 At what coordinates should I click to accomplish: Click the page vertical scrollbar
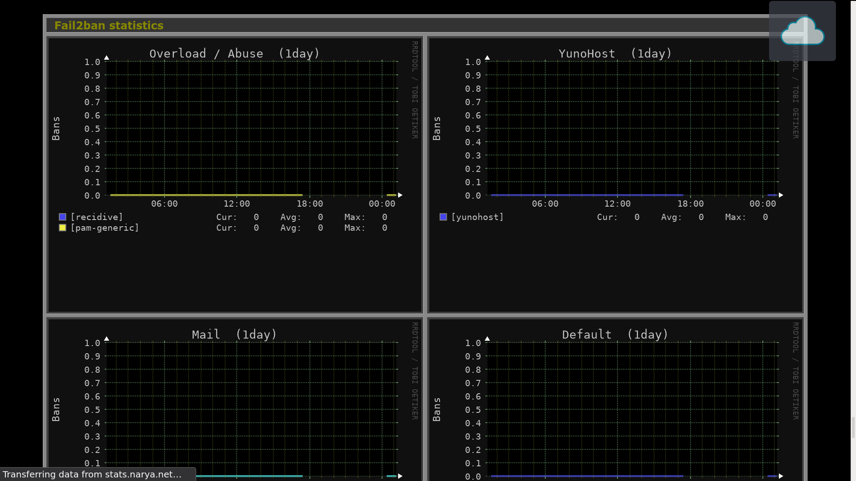[x=853, y=428]
